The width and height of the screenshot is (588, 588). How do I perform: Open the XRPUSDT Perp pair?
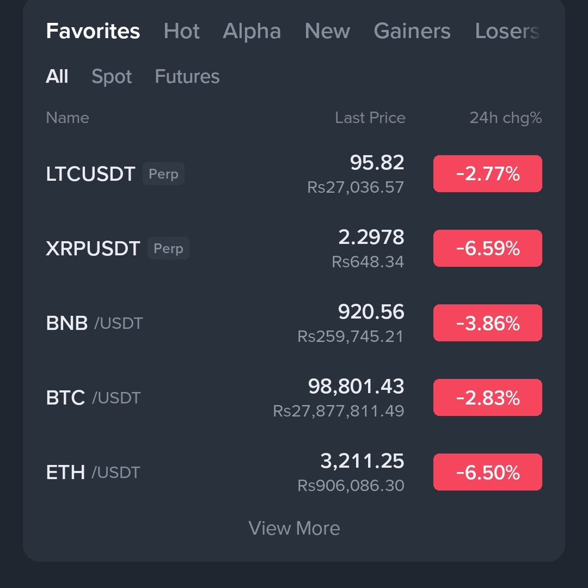pyautogui.click(x=93, y=249)
